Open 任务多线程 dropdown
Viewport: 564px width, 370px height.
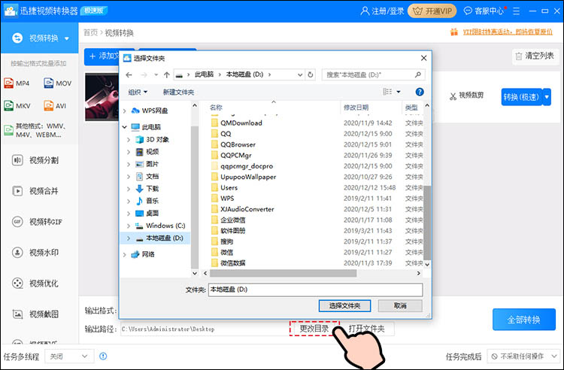[x=69, y=356]
